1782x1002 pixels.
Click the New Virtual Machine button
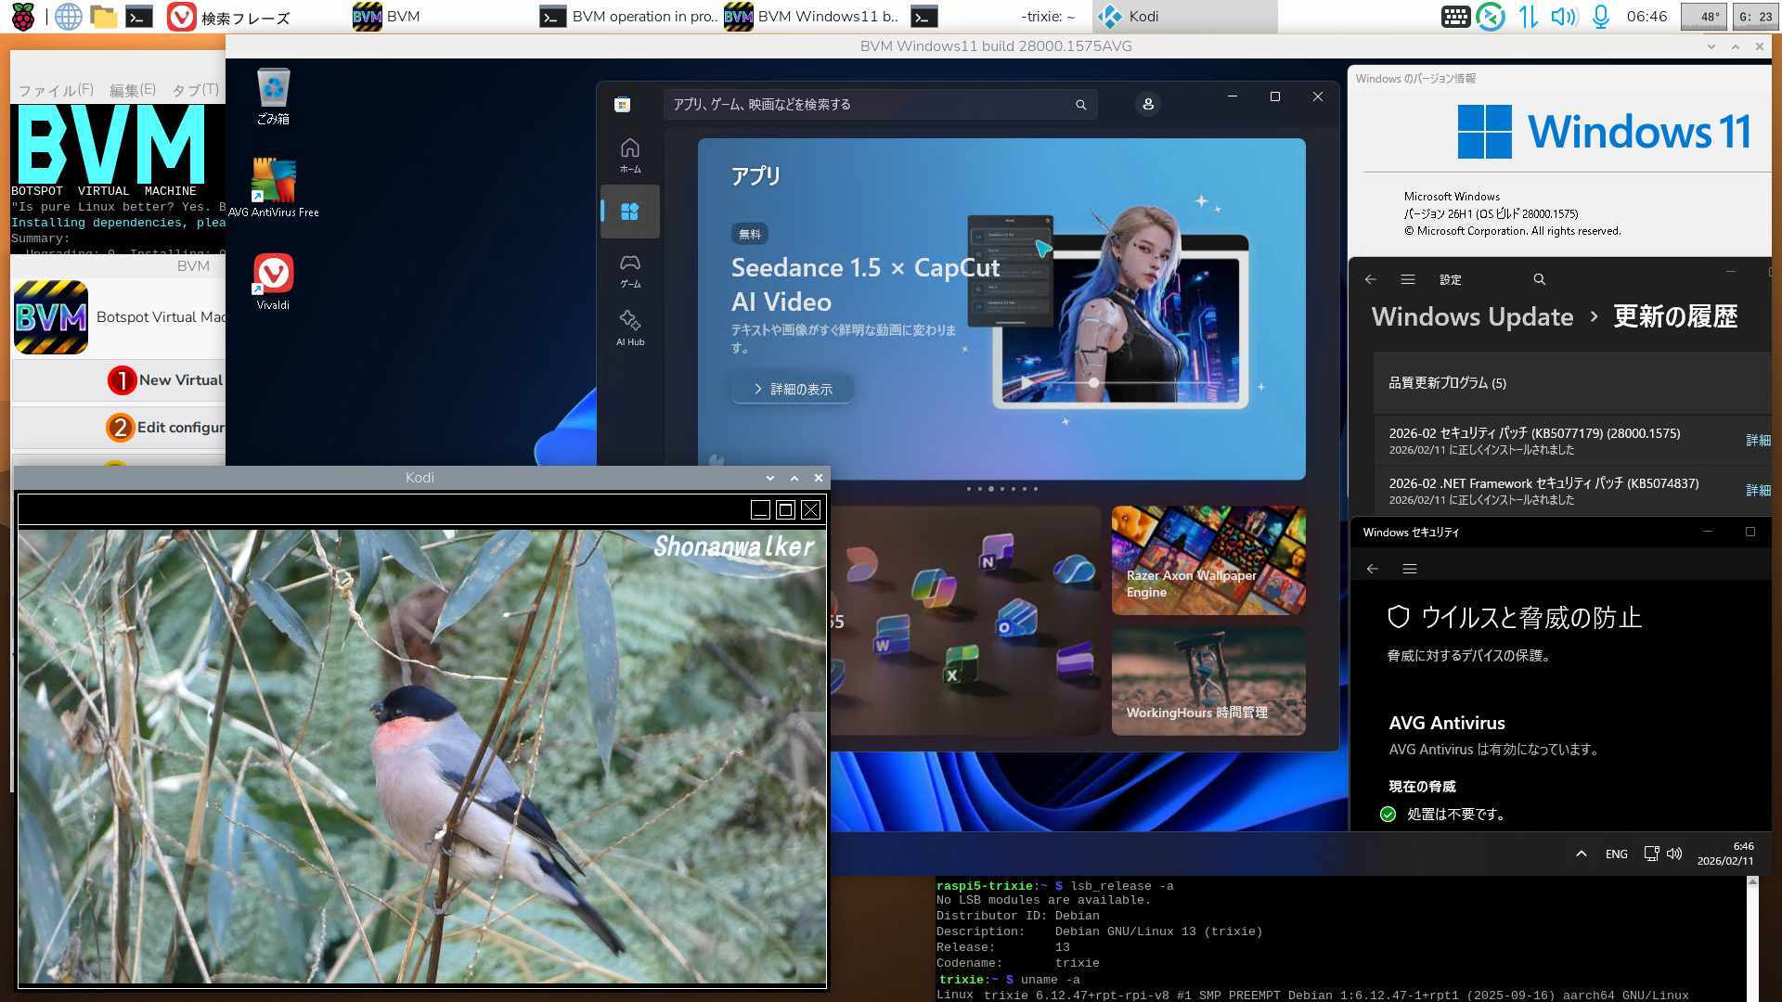click(167, 379)
